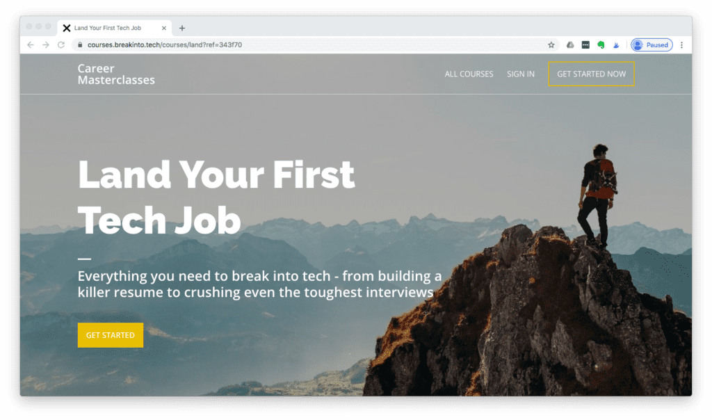Go back with the browser back arrow

31,45
